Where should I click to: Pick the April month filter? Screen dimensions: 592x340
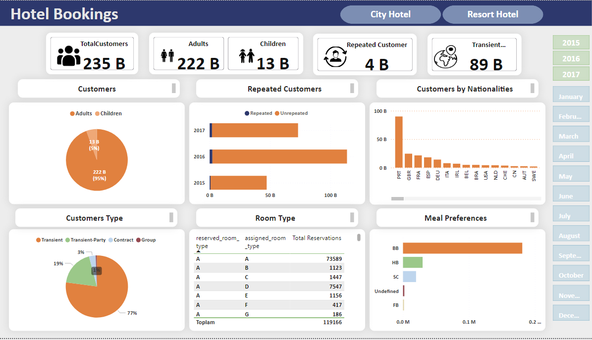pyautogui.click(x=571, y=153)
